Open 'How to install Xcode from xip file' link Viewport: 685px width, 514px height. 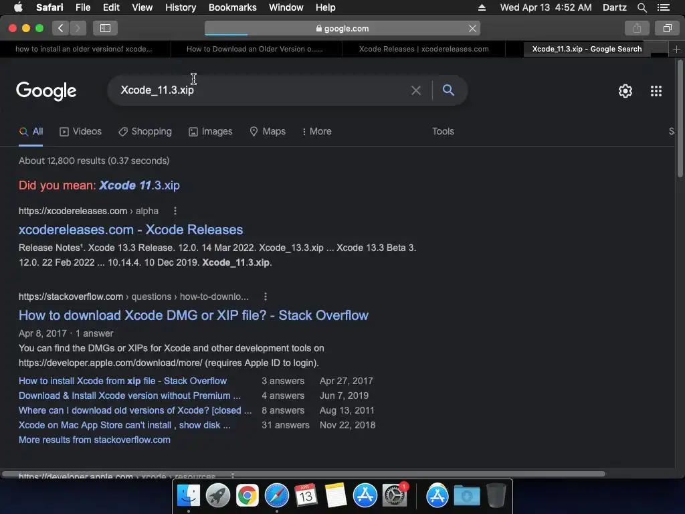(123, 381)
